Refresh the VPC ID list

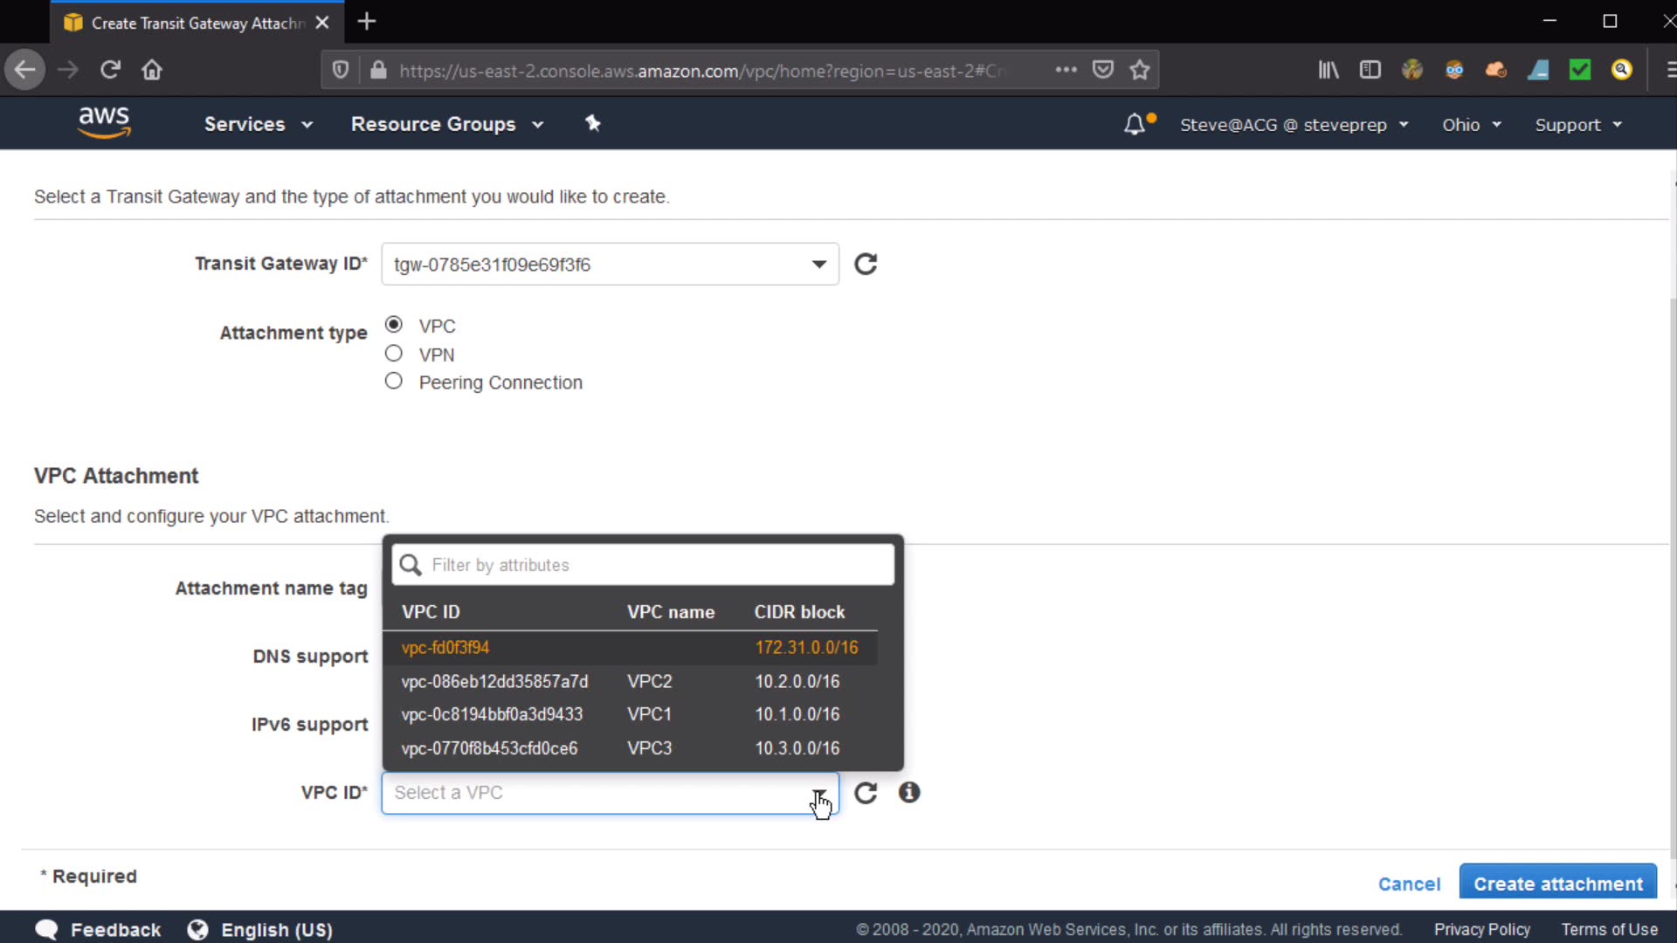point(865,793)
